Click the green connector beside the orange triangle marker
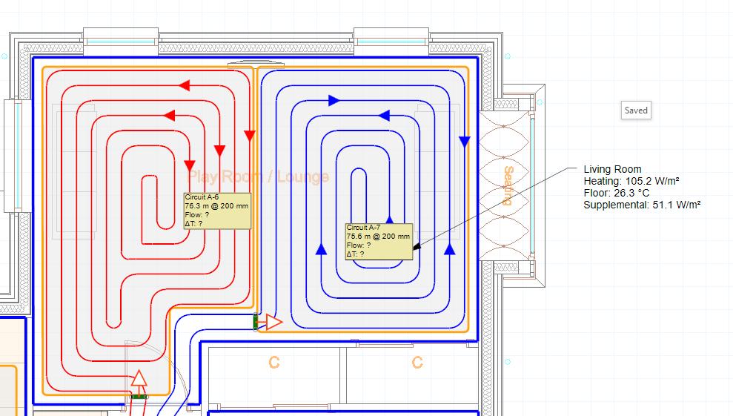The image size is (733, 416). 256,322
